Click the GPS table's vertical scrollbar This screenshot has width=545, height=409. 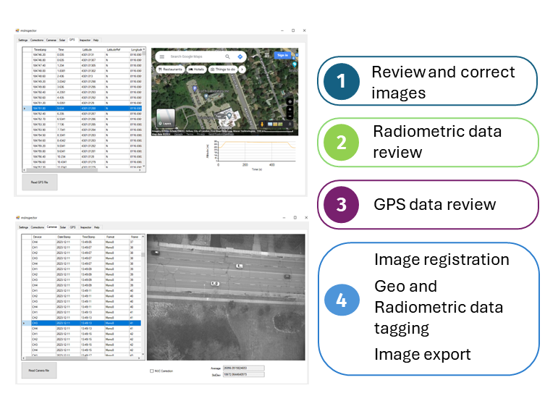(x=143, y=109)
